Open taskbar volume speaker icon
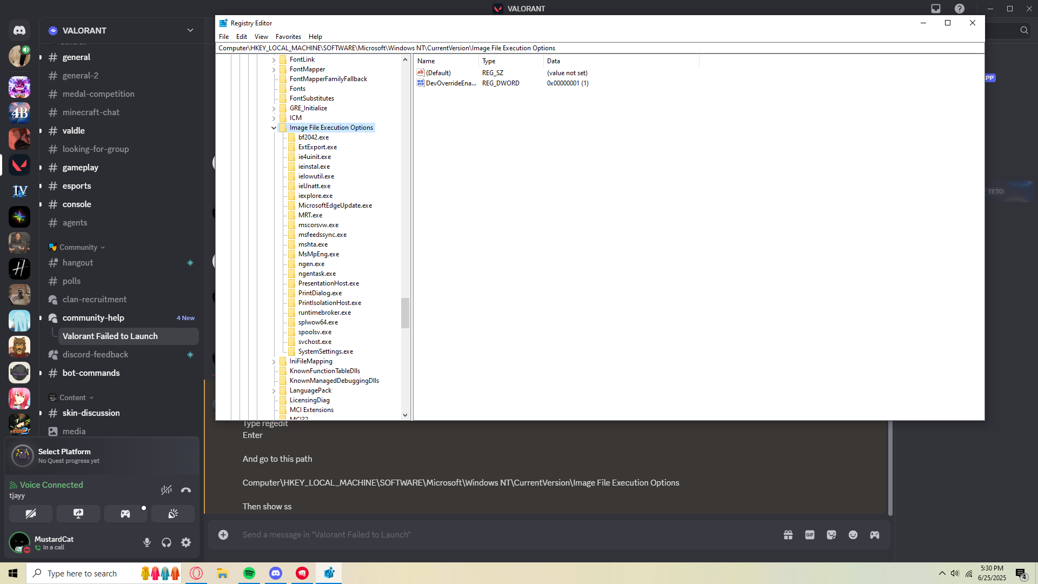The image size is (1038, 584). pyautogui.click(x=955, y=573)
